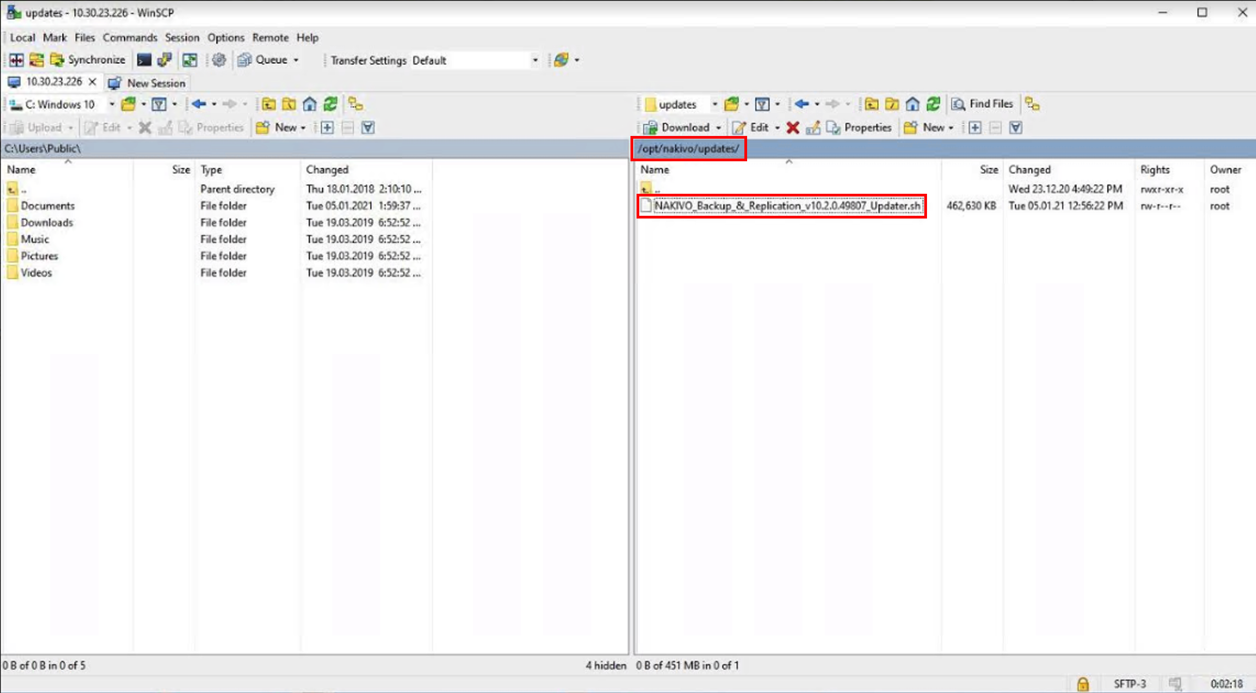Screen dimensions: 1256x693
Task: Click remote select files plus icon
Action: pos(975,128)
